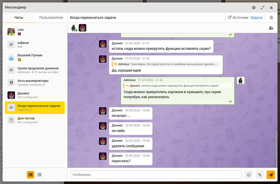Click Даниил avatar next to он-лайн message
Viewport: 280px width, 184px height.
coord(103,126)
